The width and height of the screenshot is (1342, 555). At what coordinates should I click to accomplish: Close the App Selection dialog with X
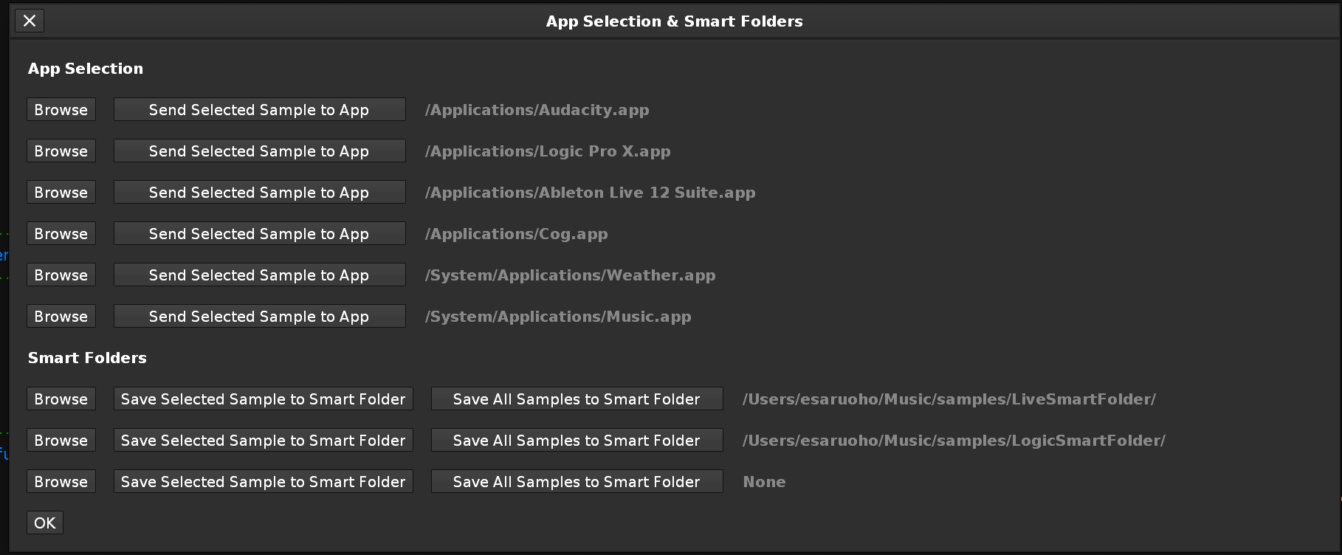coord(30,21)
